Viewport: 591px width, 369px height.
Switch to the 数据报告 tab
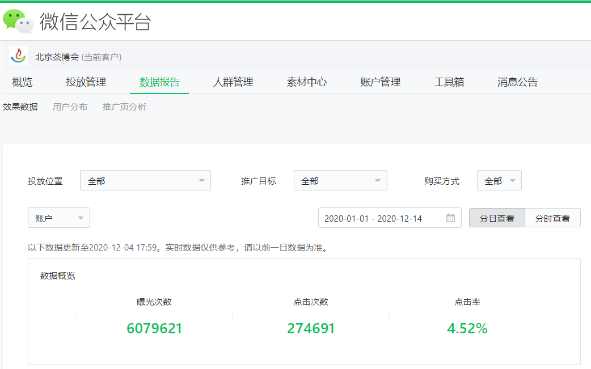pos(159,82)
